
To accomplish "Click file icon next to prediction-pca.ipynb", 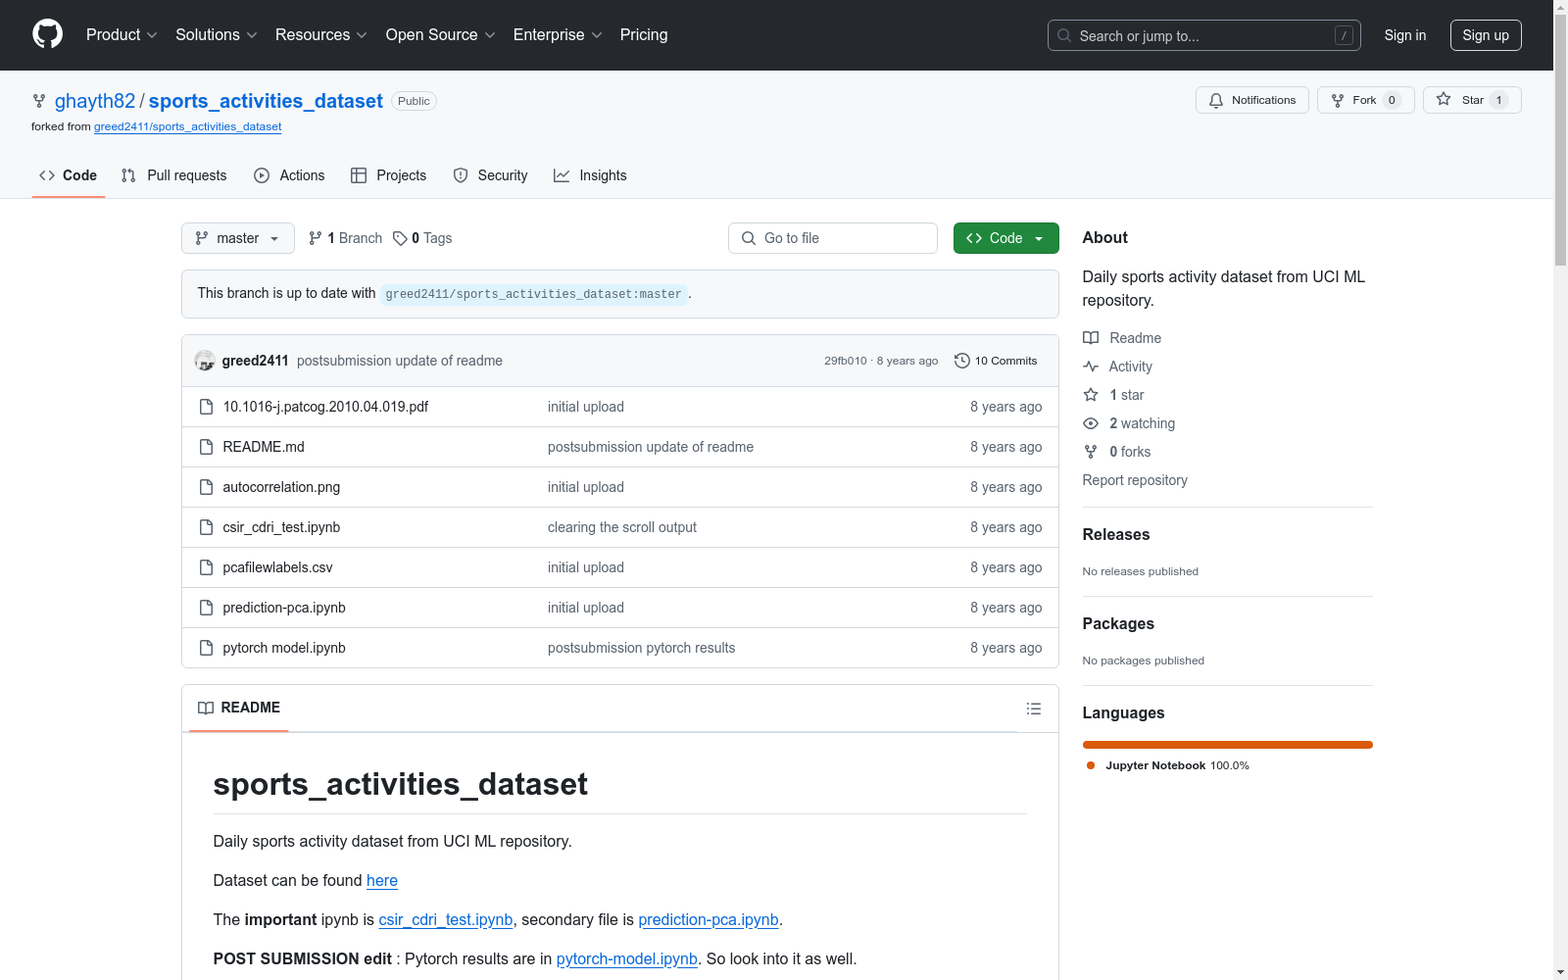I will pos(206,608).
